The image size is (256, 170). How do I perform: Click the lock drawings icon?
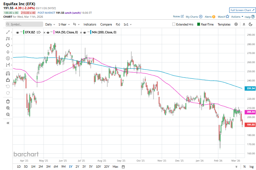tap(8, 80)
